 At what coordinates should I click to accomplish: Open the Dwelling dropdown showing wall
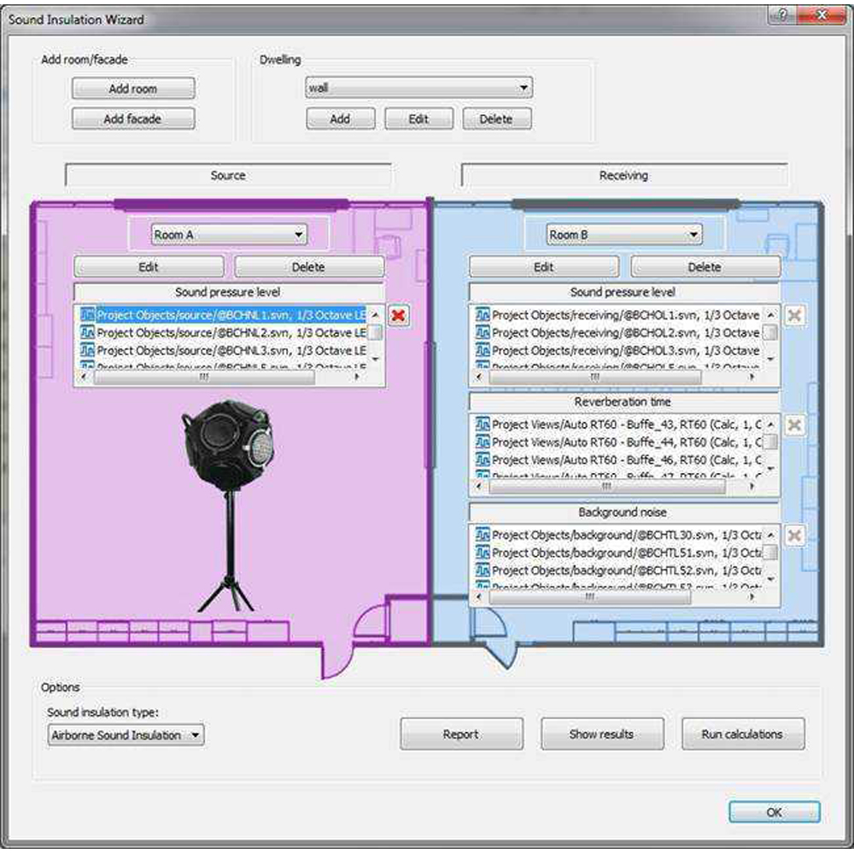coord(418,88)
